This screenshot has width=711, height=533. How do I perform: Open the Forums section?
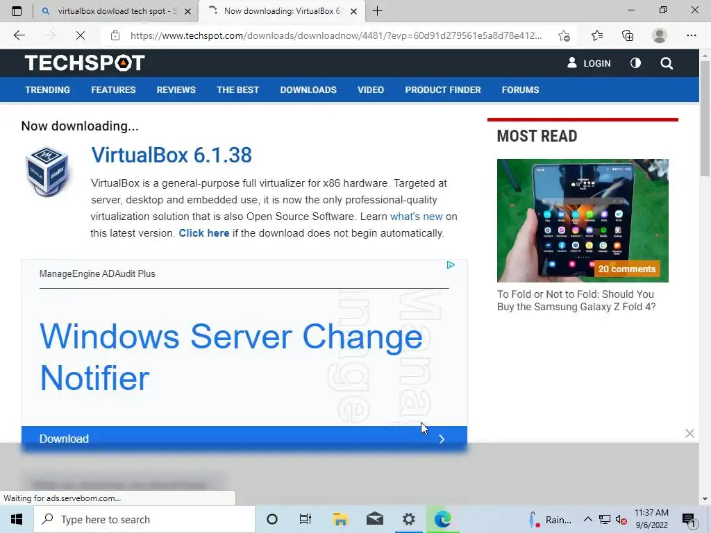coord(521,90)
